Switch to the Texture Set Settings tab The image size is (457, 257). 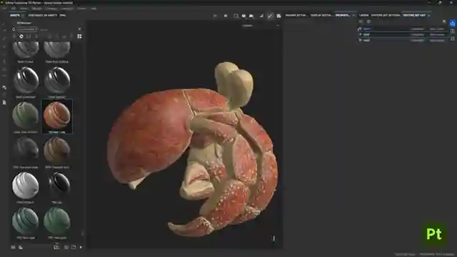386,15
